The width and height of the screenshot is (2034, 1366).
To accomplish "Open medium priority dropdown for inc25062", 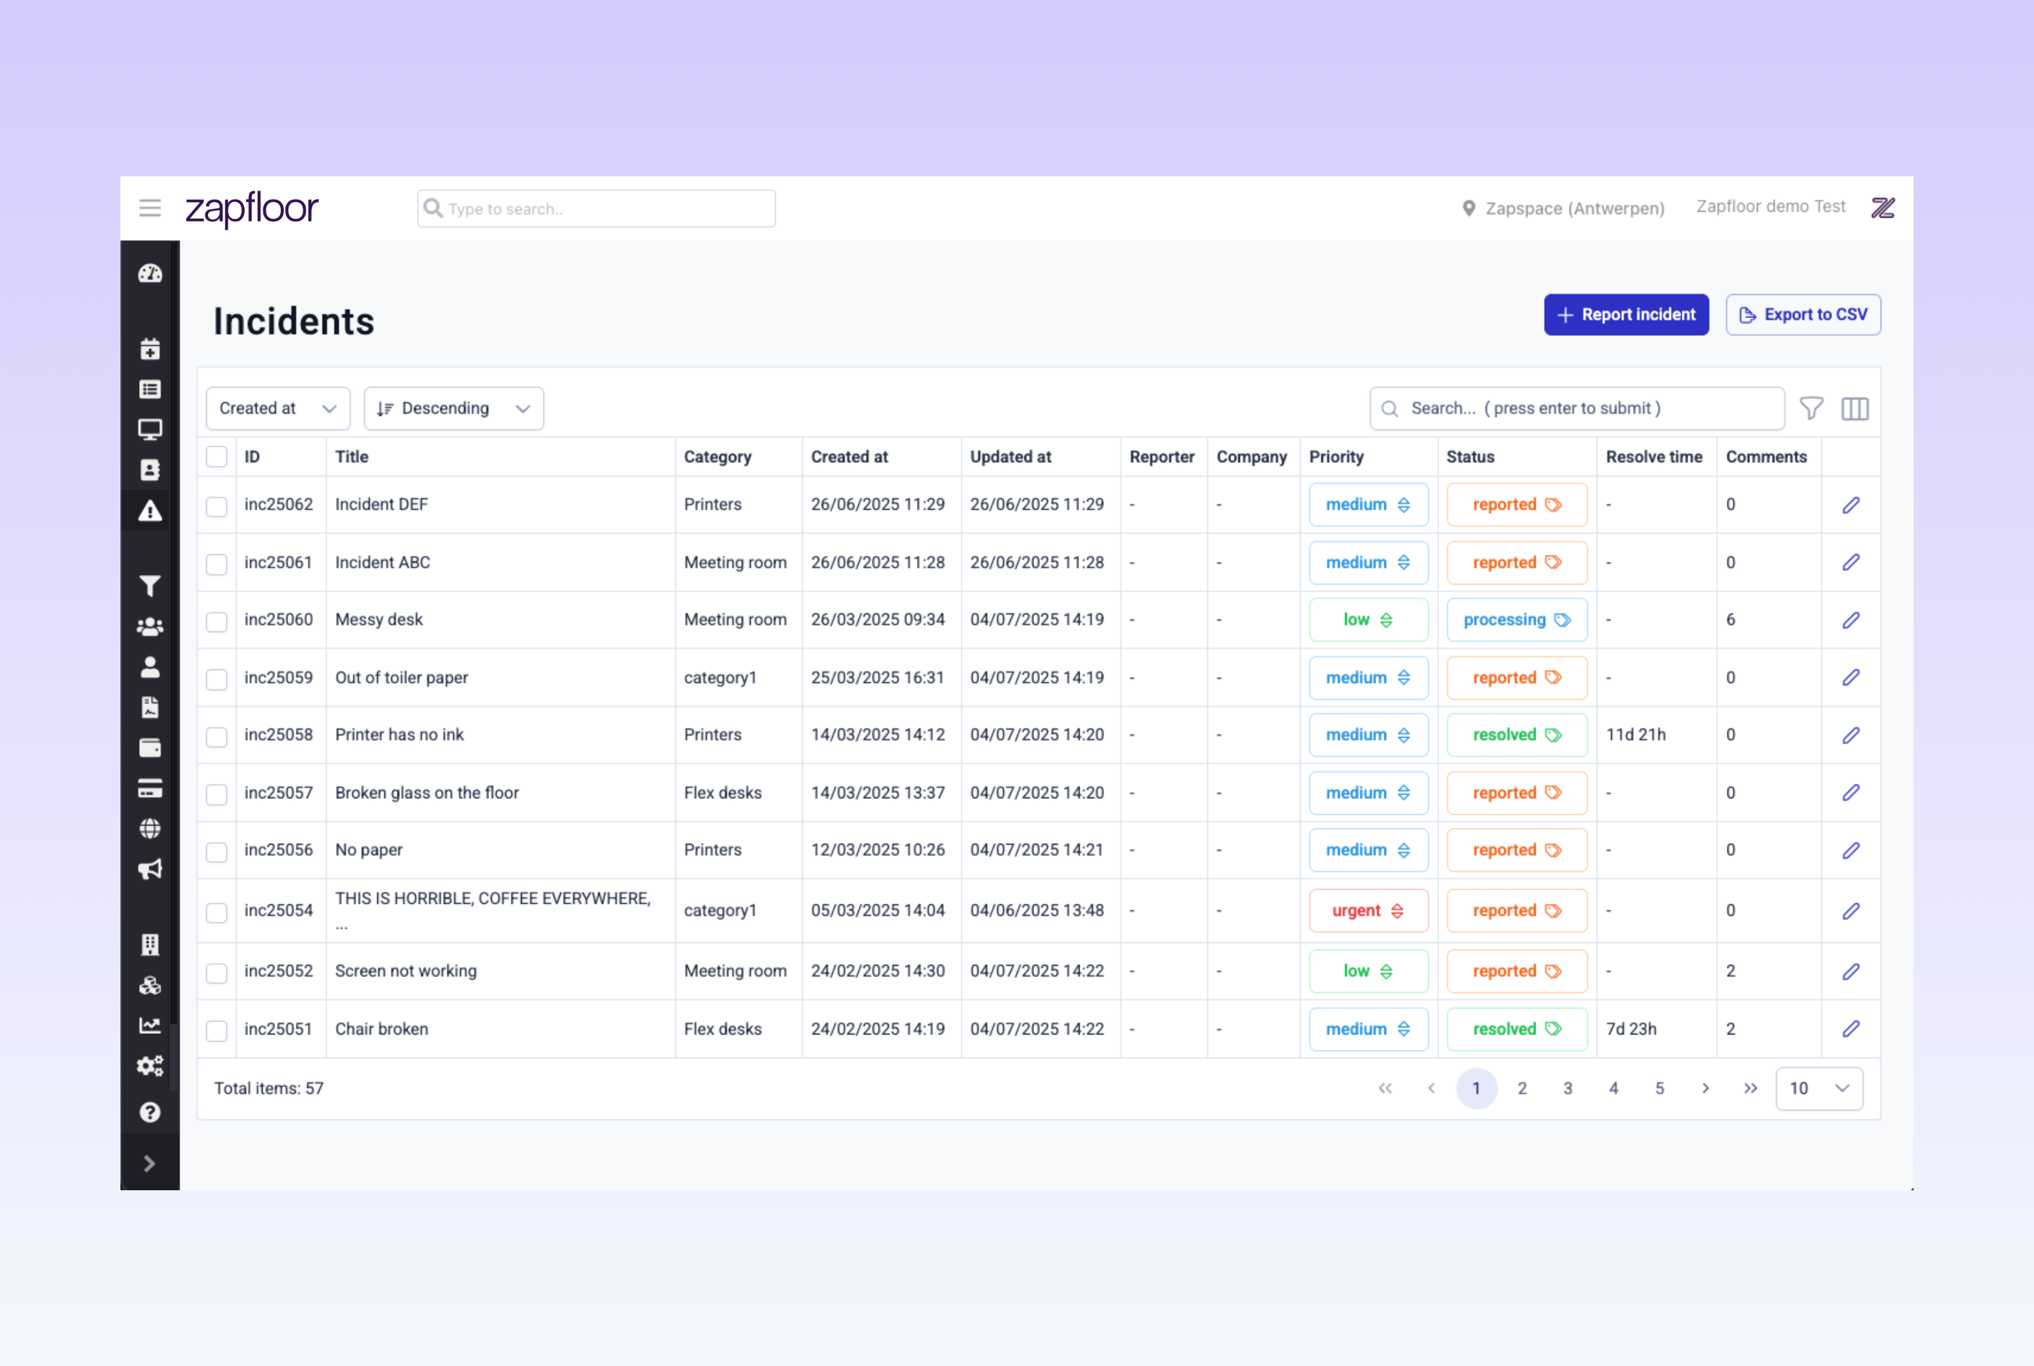I will [1368, 505].
